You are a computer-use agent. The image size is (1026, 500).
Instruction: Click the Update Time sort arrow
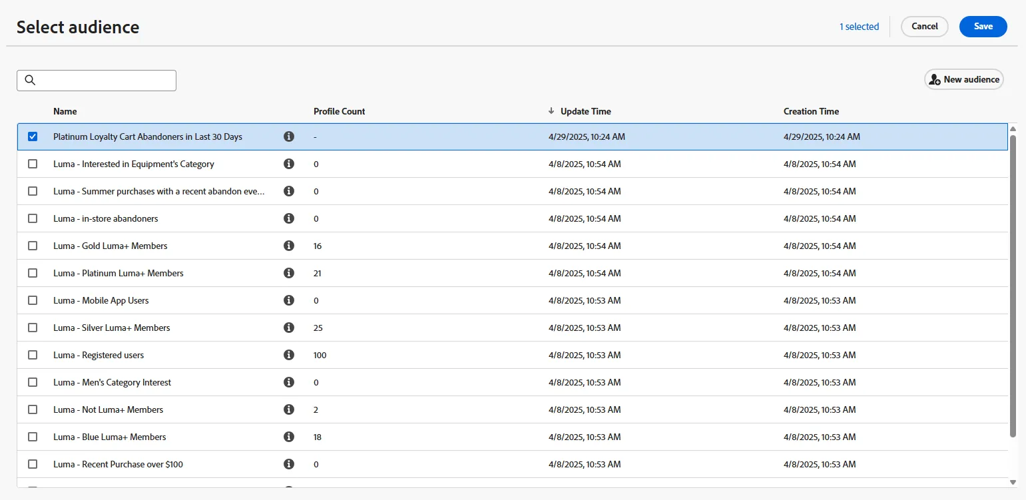551,111
